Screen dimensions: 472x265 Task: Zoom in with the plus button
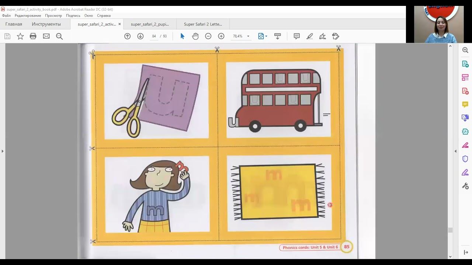[x=221, y=36]
